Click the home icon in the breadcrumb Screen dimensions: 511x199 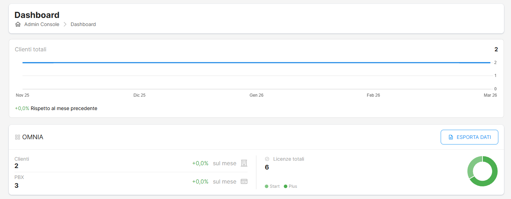click(x=18, y=24)
